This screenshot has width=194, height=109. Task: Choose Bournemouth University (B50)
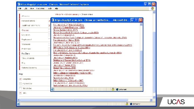click(66, 43)
